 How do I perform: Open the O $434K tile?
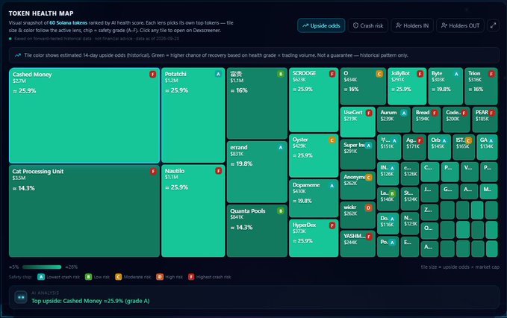pos(363,86)
